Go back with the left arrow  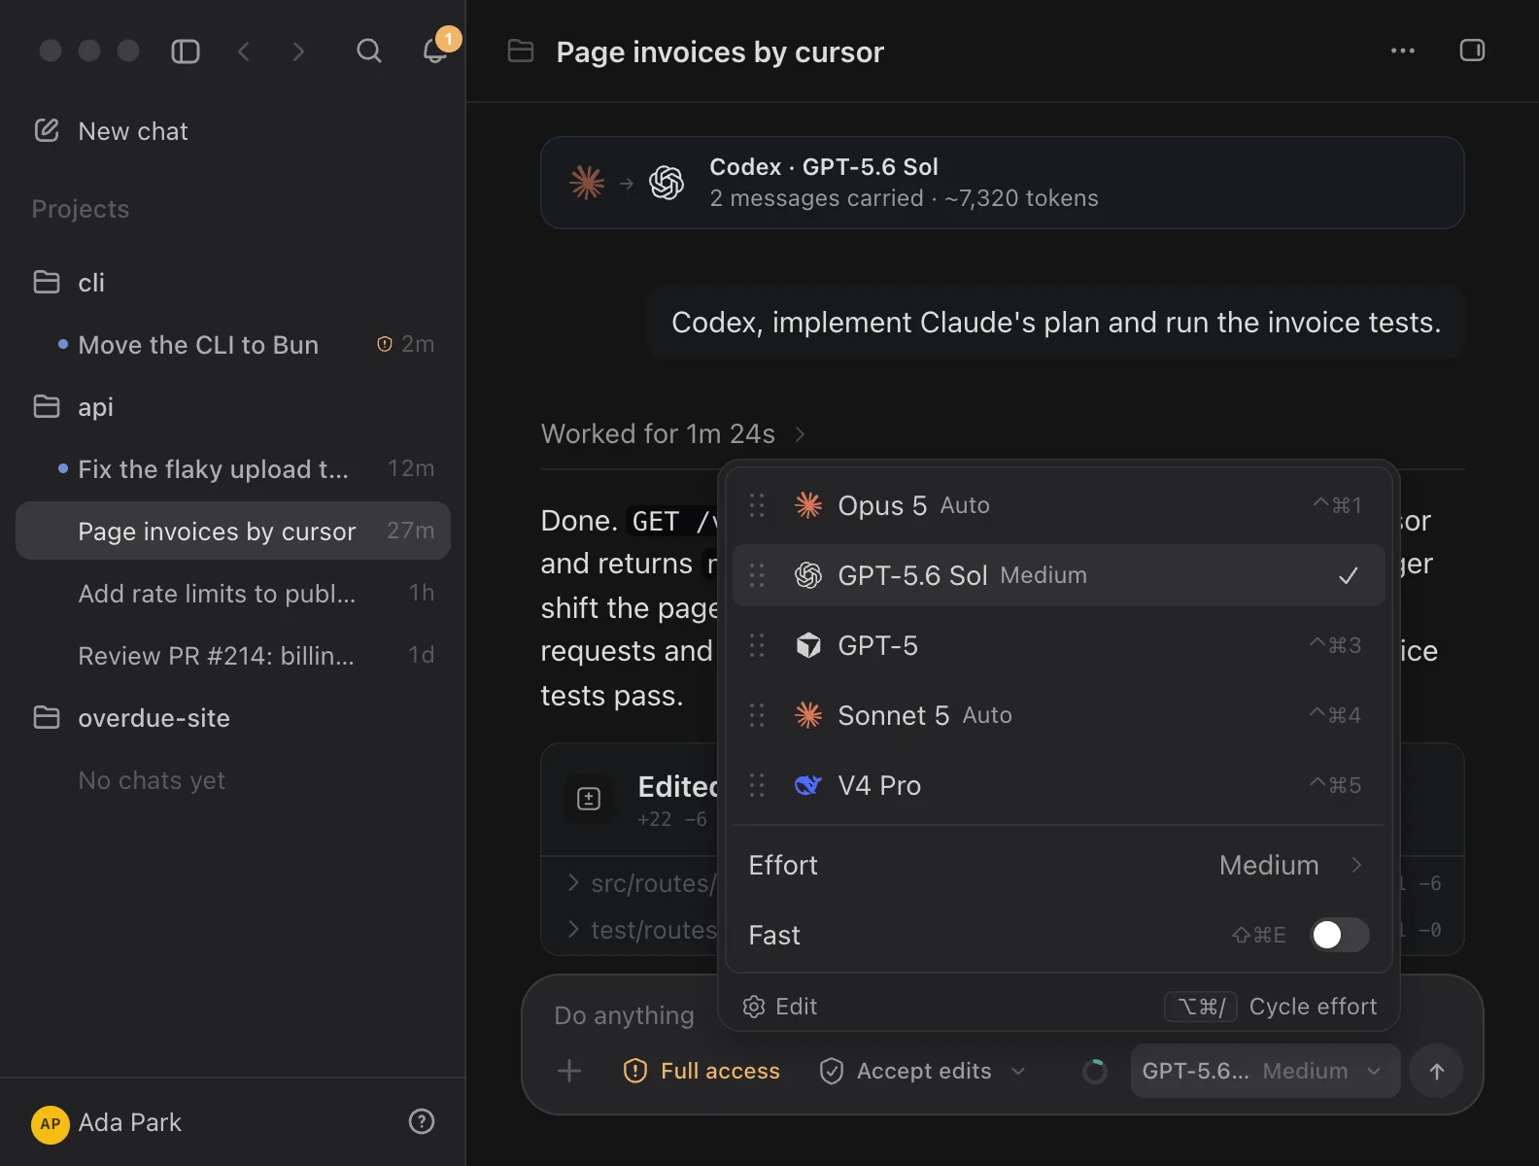coord(244,51)
